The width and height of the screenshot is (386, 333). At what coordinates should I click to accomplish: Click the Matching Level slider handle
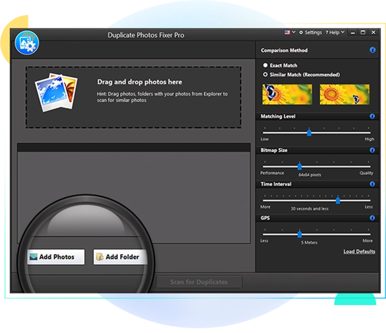tap(309, 133)
